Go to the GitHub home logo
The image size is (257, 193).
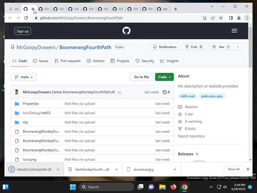126,31
